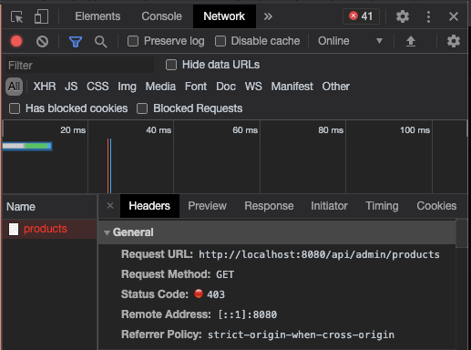The image size is (471, 350).
Task: Open the Online throttling dropdown
Action: [x=350, y=41]
